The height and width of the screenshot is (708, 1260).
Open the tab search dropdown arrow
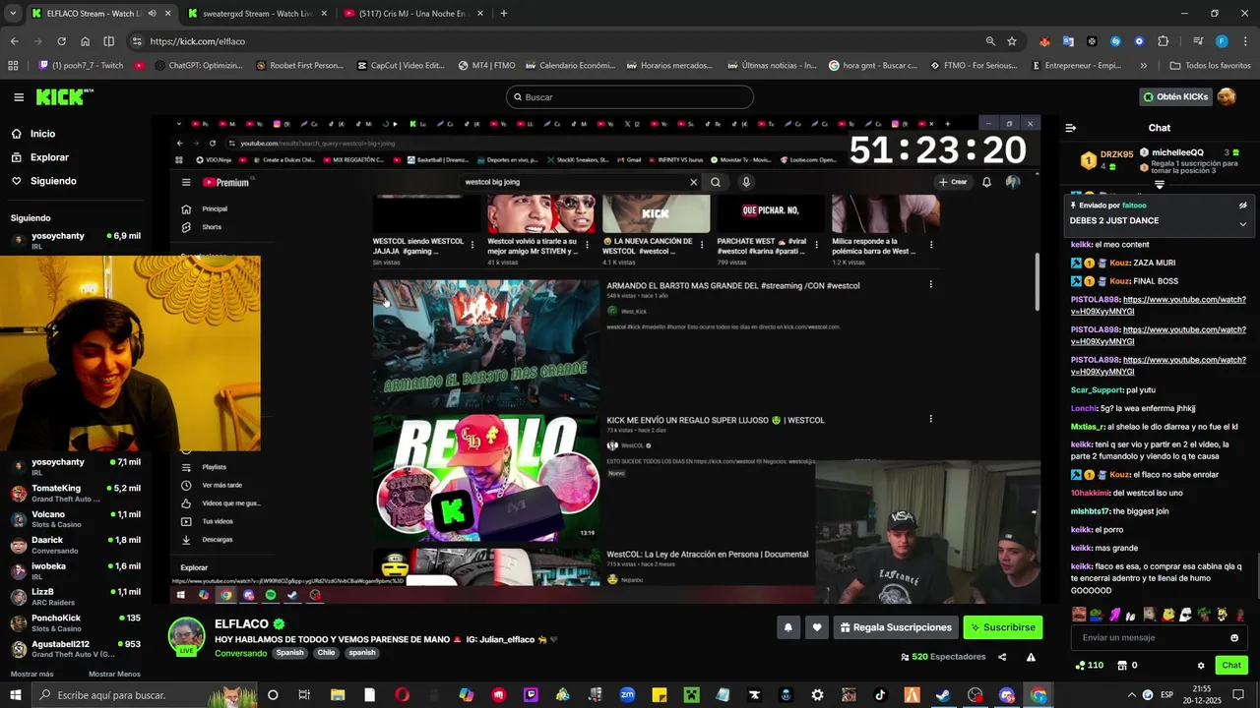coord(13,14)
